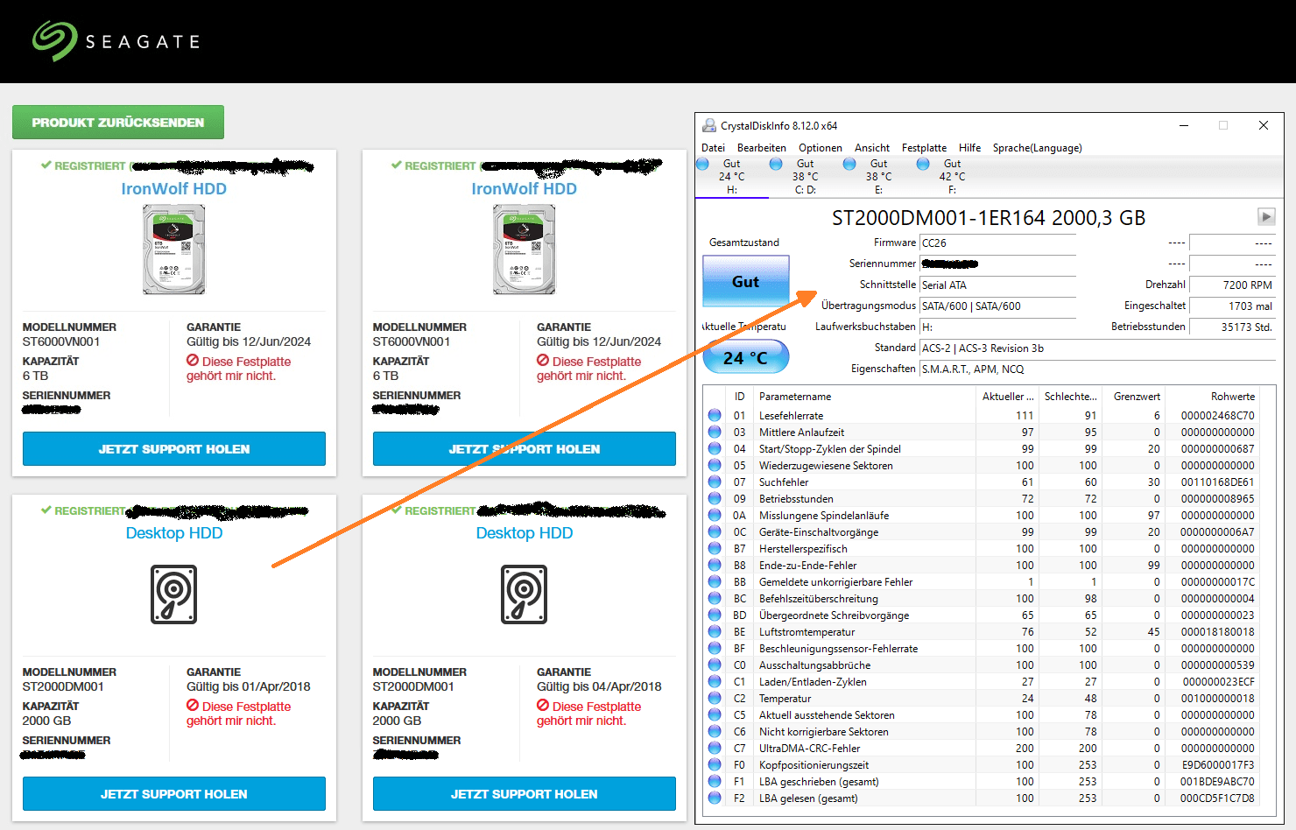This screenshot has height=830, width=1296.
Task: Maximize the CrystalDiskInfo window
Action: 1223,125
